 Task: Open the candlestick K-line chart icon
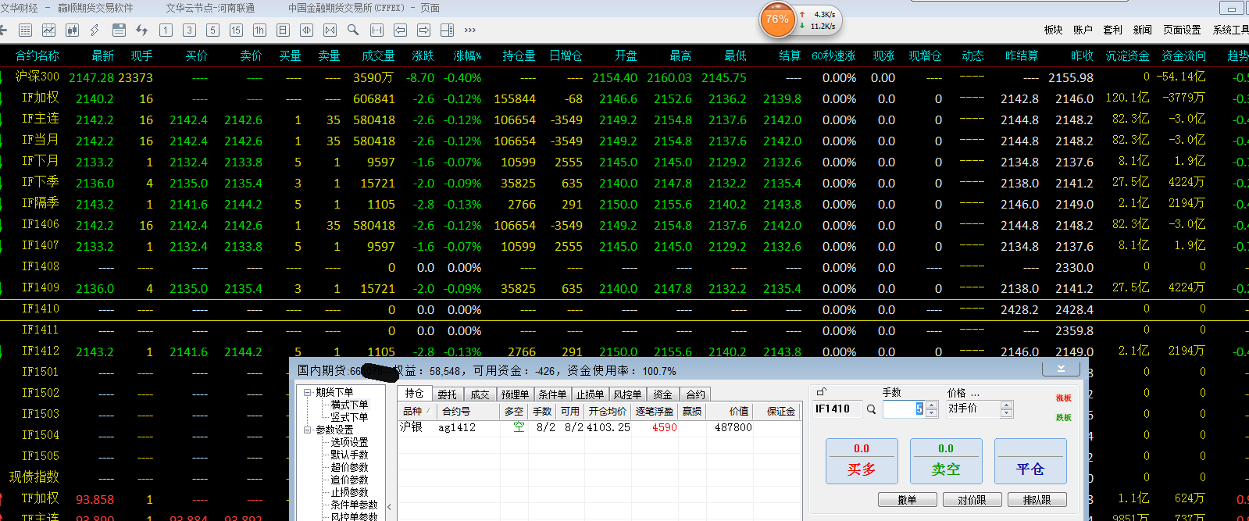pos(72,30)
